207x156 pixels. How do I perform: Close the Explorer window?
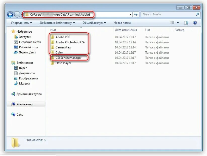click(x=196, y=8)
